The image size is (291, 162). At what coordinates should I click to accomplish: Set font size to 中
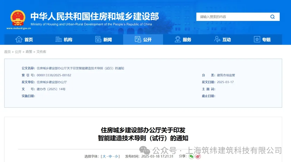[110, 156]
